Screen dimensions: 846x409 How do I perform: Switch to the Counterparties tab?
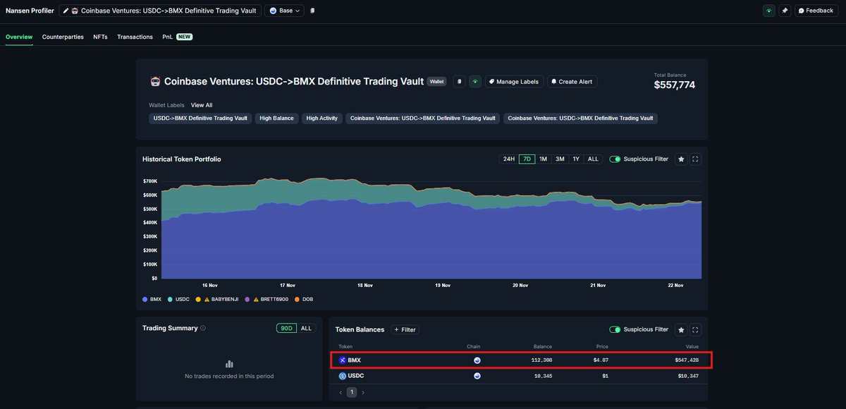pos(63,37)
